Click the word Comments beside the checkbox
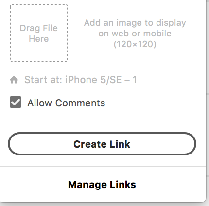This screenshot has height=206, width=209. click(x=80, y=103)
